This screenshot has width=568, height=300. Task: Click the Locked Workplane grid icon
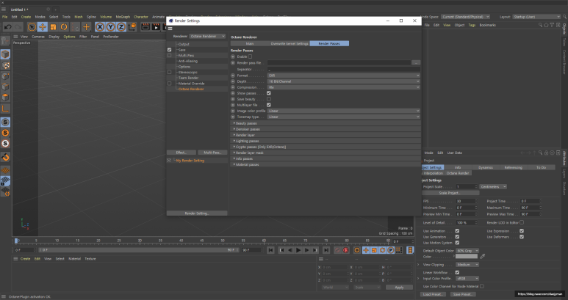pyautogui.click(x=5, y=180)
